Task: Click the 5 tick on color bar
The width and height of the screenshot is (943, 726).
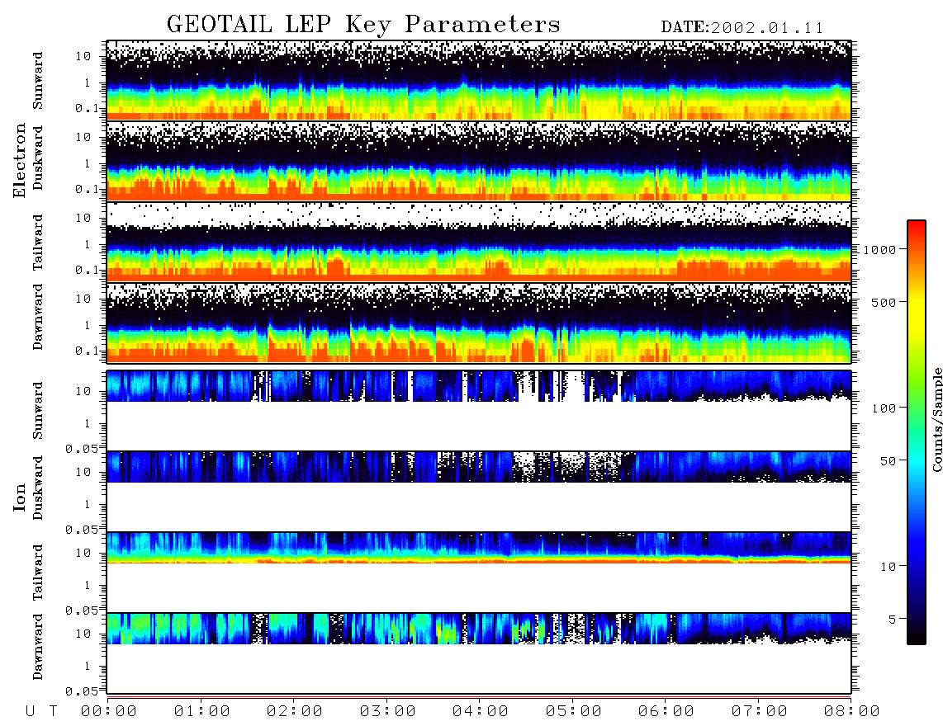Action: (892, 620)
